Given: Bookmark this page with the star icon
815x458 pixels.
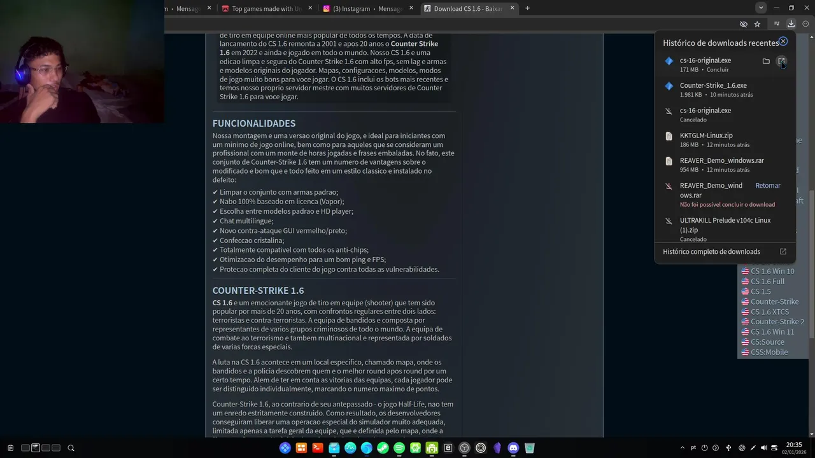Looking at the screenshot, I should (757, 24).
